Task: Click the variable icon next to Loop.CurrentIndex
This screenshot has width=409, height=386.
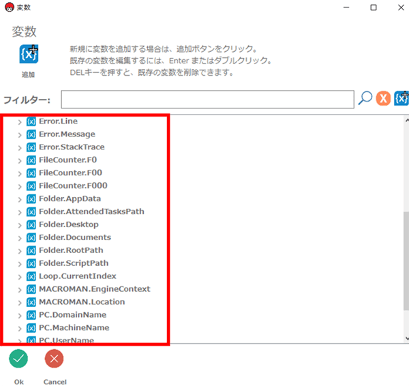Action: 31,276
